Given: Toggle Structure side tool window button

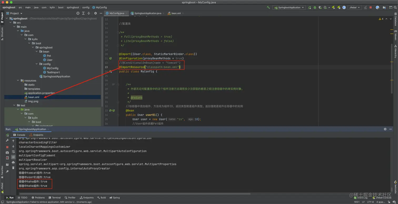Looking at the screenshot, I should (x=2, y=34).
